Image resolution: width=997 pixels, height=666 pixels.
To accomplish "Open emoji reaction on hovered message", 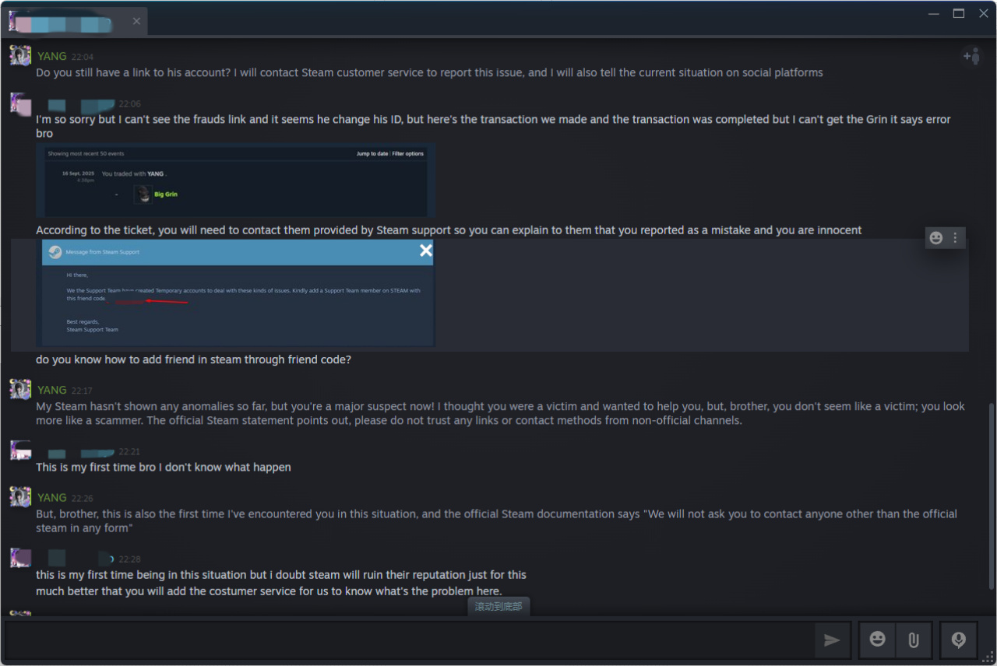I will tap(936, 238).
